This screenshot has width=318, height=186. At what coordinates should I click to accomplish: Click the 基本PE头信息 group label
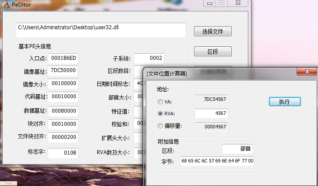tap(35, 46)
